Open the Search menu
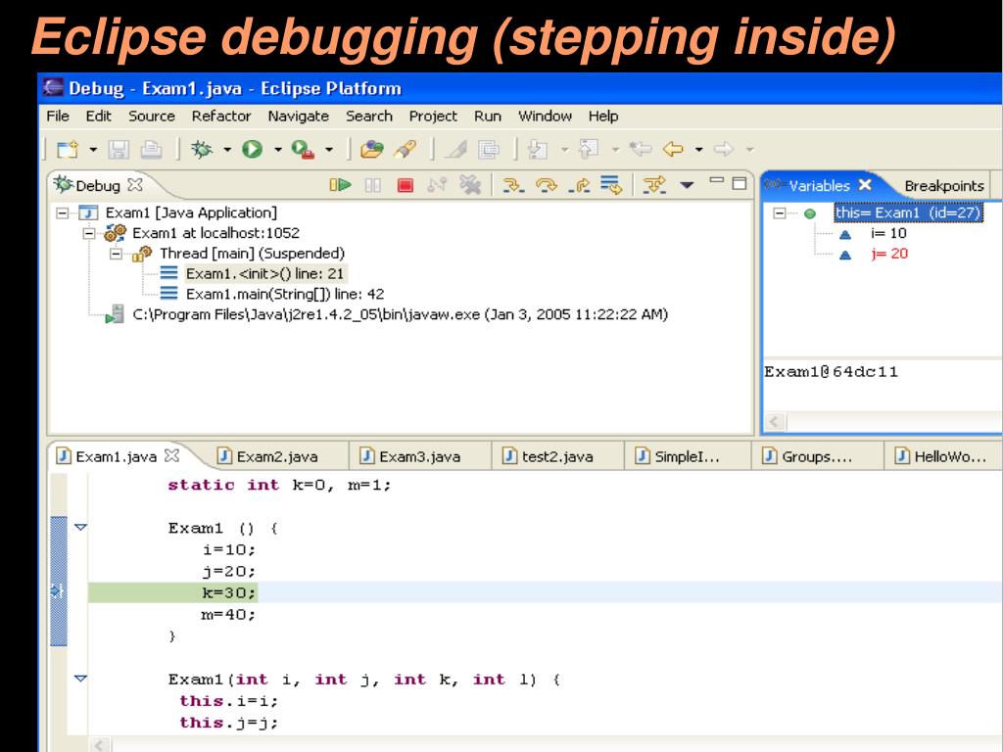This screenshot has width=1003, height=752. click(369, 117)
